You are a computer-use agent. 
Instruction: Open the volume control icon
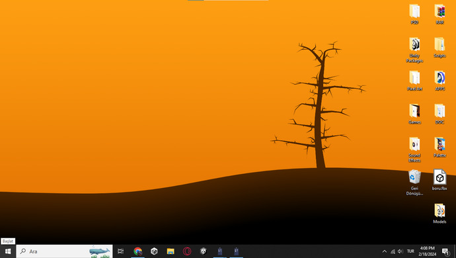[400, 251]
